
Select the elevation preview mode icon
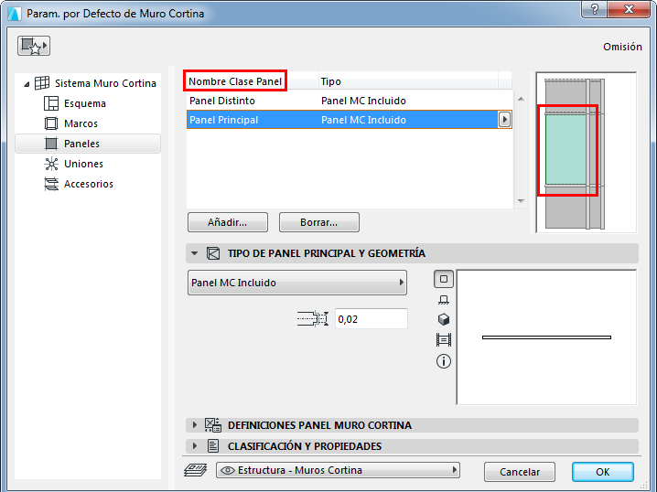point(444,300)
